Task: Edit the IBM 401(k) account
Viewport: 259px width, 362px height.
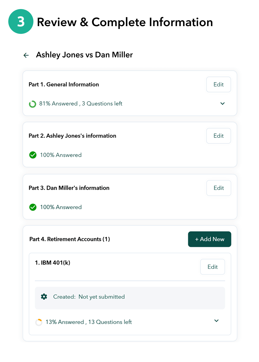Action: [x=212, y=267]
